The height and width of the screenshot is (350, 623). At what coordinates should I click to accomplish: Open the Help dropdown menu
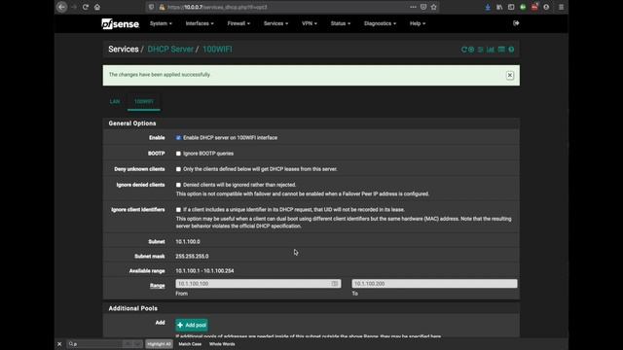(418, 23)
